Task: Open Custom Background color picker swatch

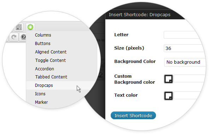Action: [x=168, y=79]
